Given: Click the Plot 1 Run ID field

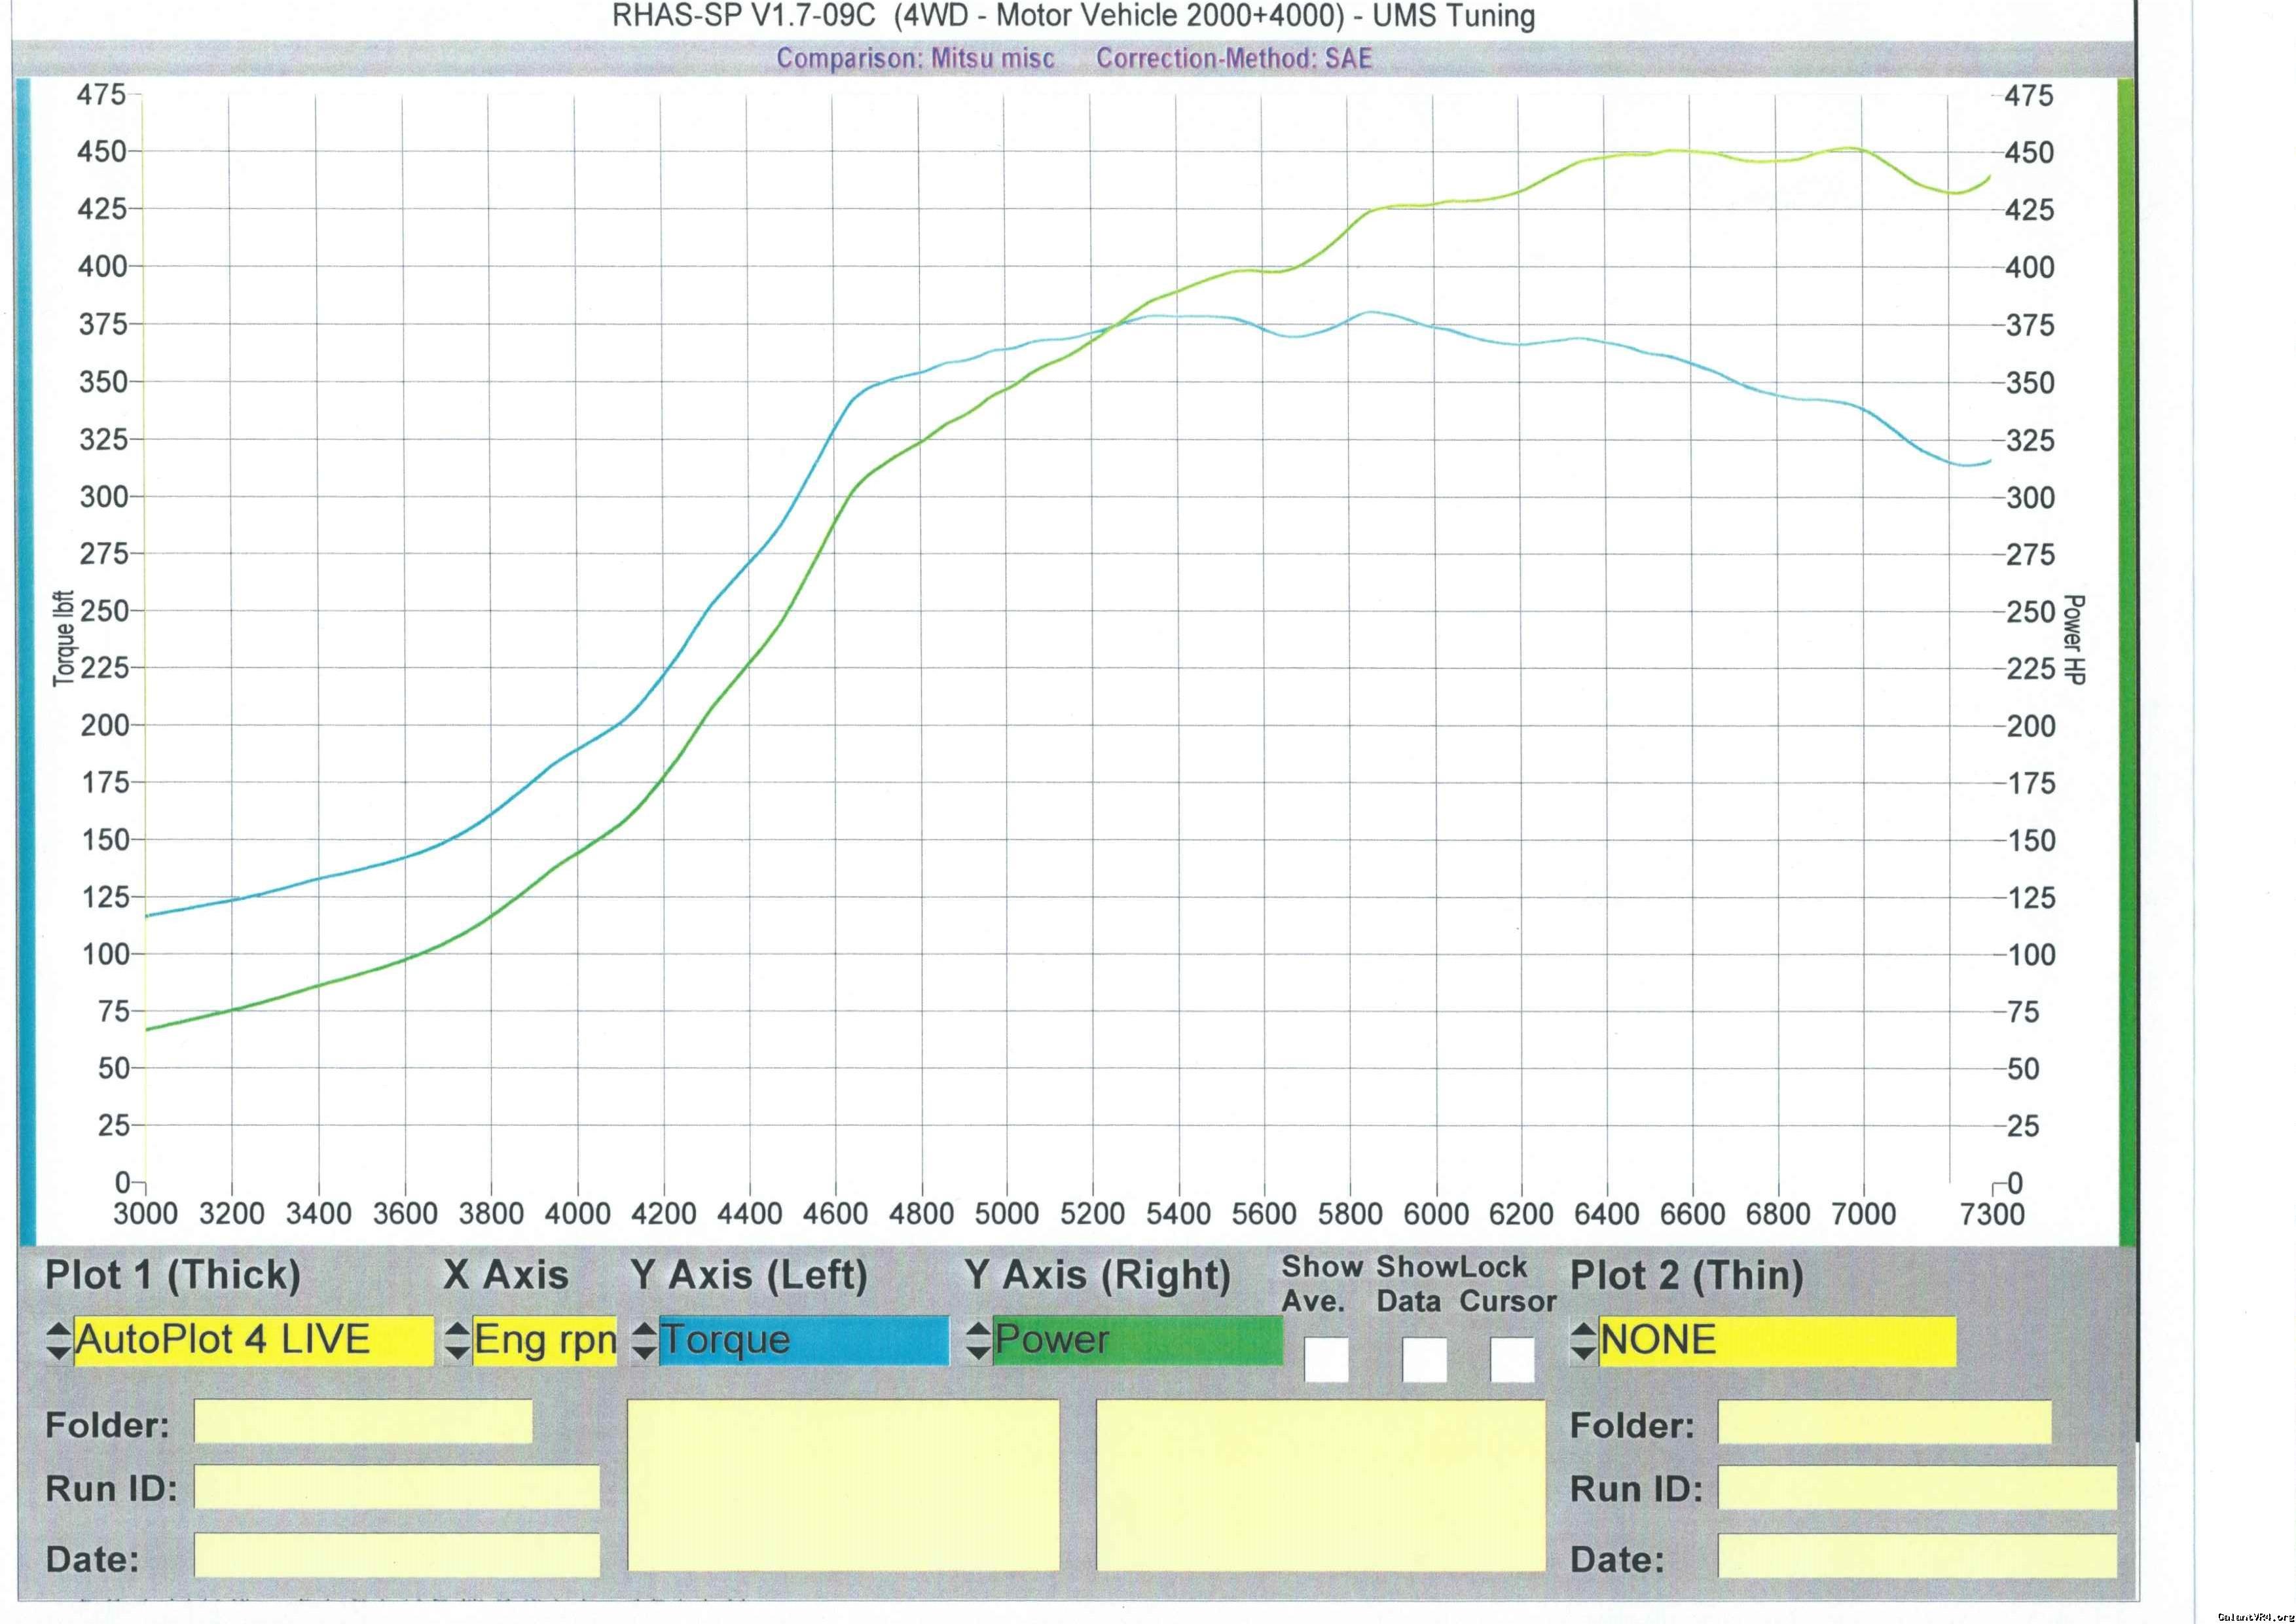Looking at the screenshot, I should click(396, 1487).
